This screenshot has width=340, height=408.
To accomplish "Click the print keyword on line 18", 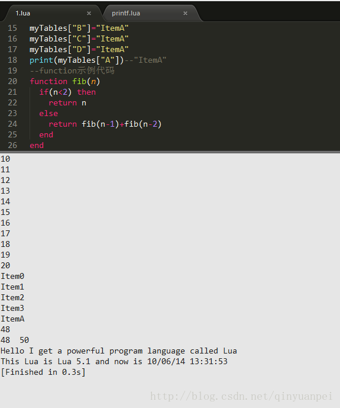I will pos(41,60).
